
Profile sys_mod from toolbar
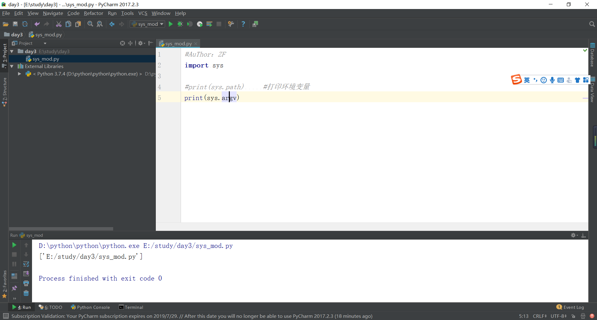(x=200, y=24)
